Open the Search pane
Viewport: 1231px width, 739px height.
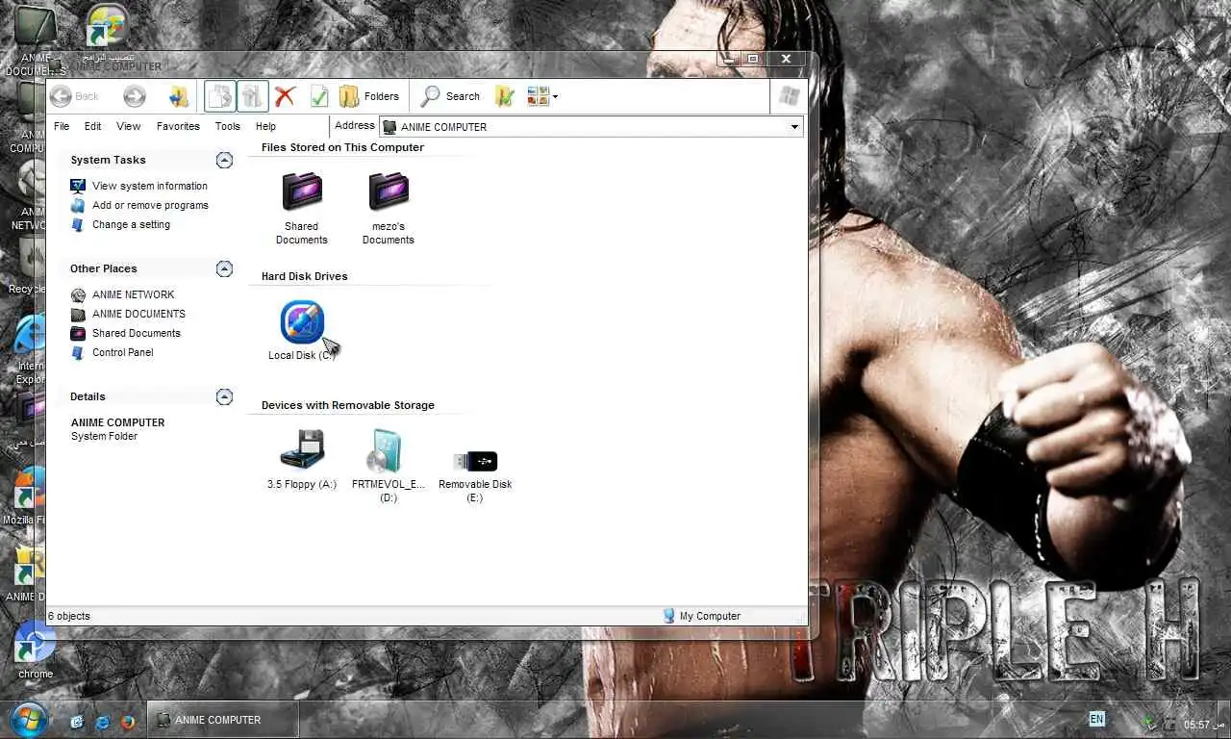(x=450, y=96)
